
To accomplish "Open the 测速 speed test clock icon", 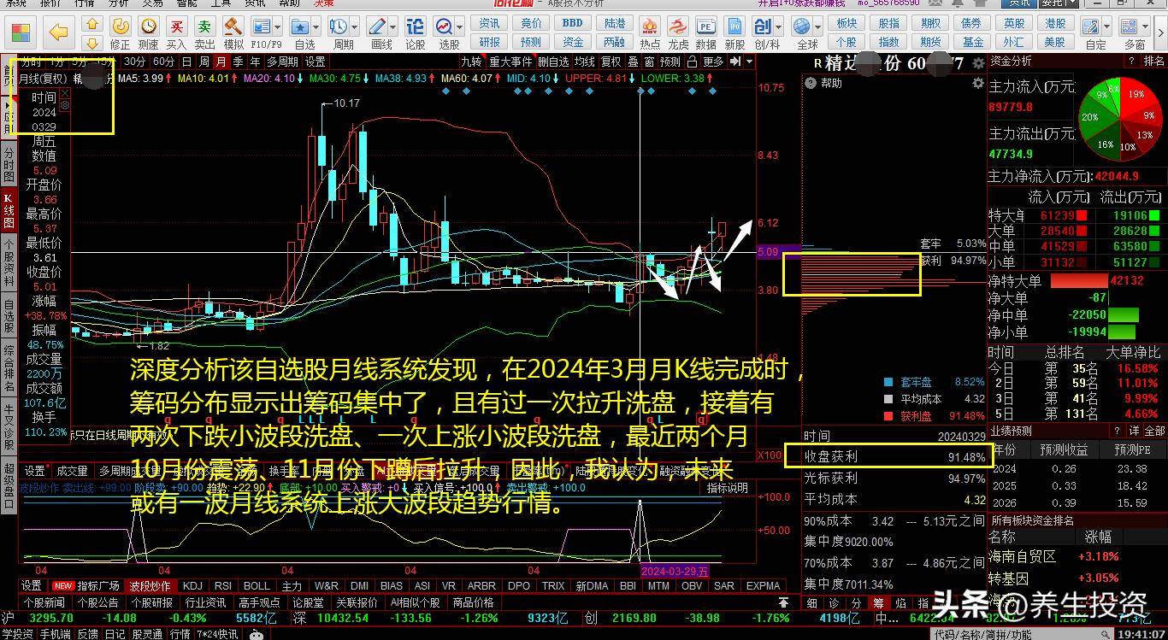I will [x=149, y=26].
